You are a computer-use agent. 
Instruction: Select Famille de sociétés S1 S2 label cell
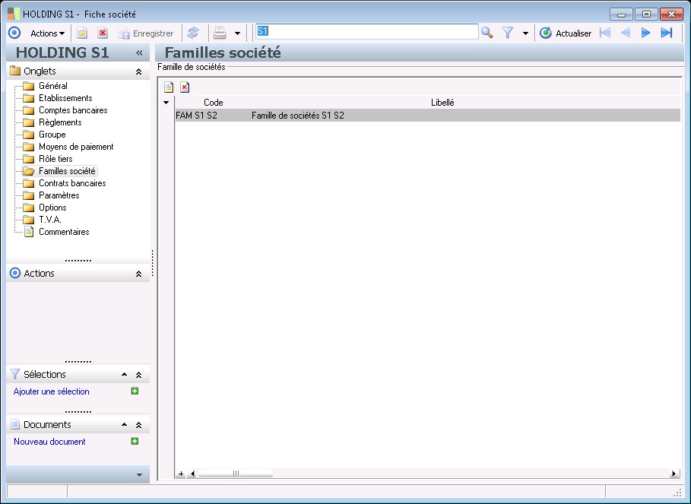298,116
